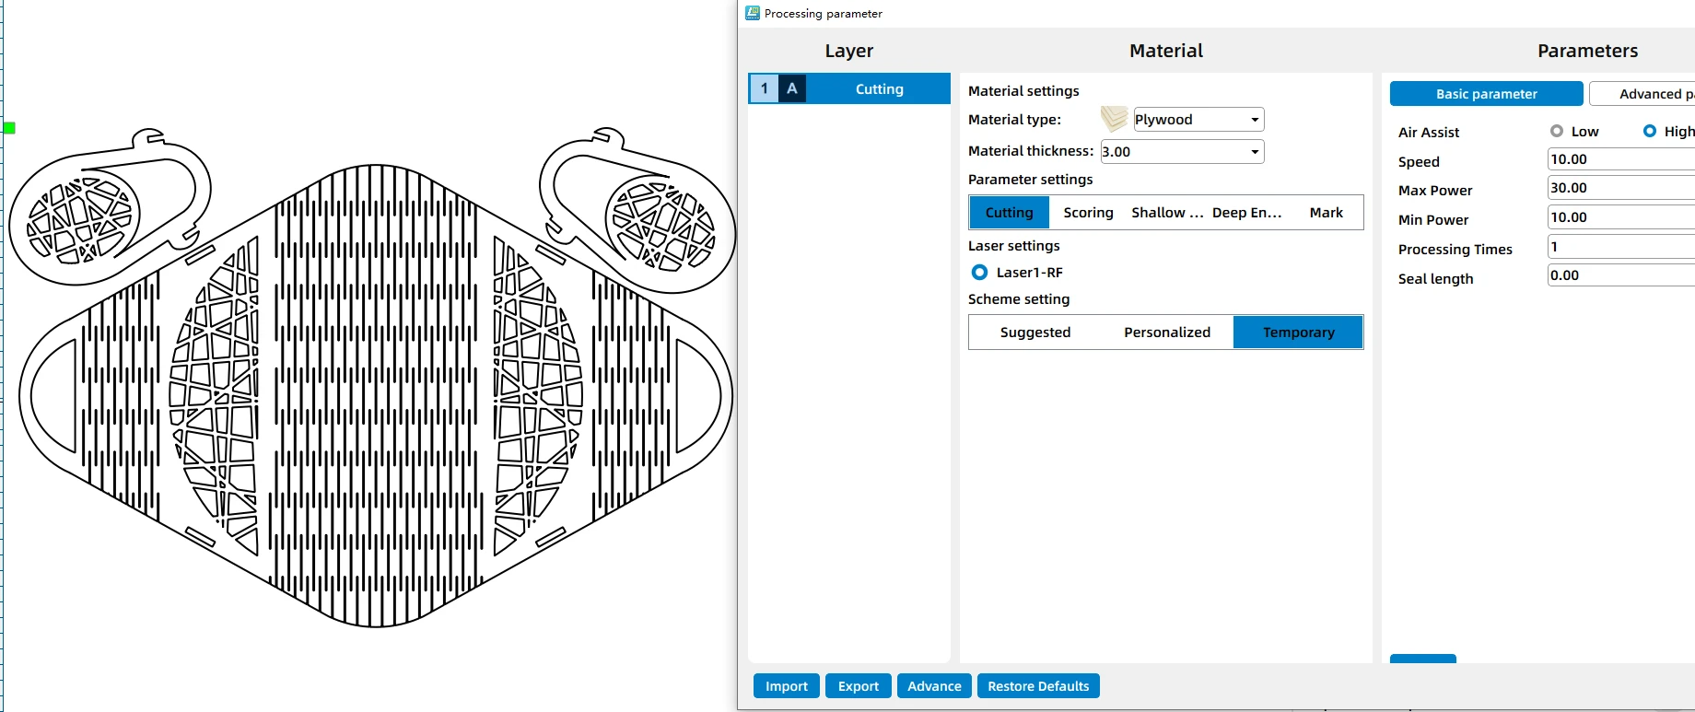Click the Restore Defaults button

(x=1038, y=686)
